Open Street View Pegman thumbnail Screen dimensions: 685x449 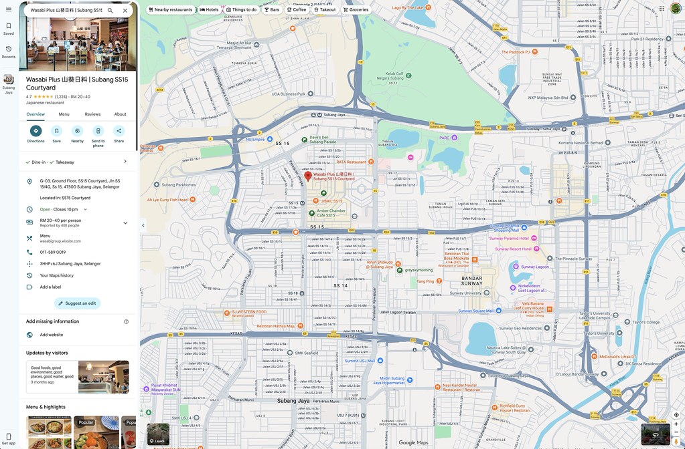click(656, 434)
